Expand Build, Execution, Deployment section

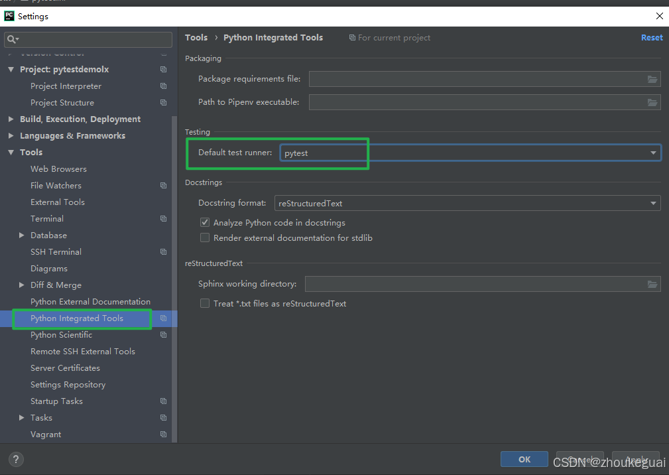pyautogui.click(x=11, y=119)
